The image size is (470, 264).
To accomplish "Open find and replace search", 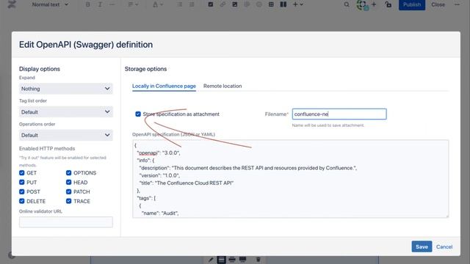I will tap(347, 4).
